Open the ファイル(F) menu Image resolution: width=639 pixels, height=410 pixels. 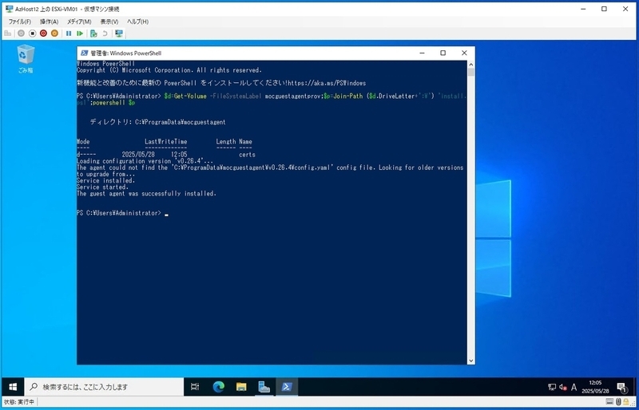(x=19, y=22)
